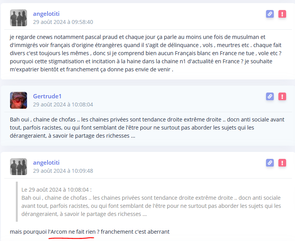295x241 pixels.
Task: Click first post text mentioning pascal praud
Action: 146,53
